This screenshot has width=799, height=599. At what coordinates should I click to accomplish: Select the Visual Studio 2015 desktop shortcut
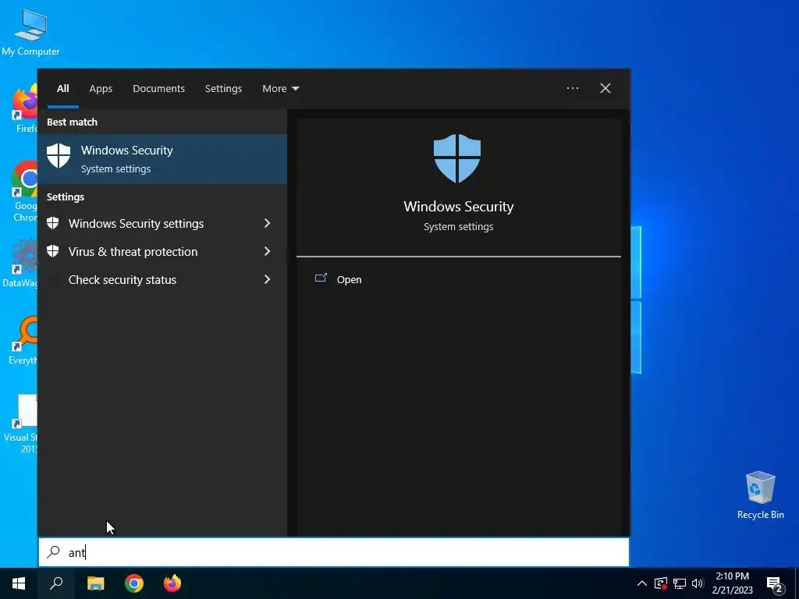coord(21,424)
